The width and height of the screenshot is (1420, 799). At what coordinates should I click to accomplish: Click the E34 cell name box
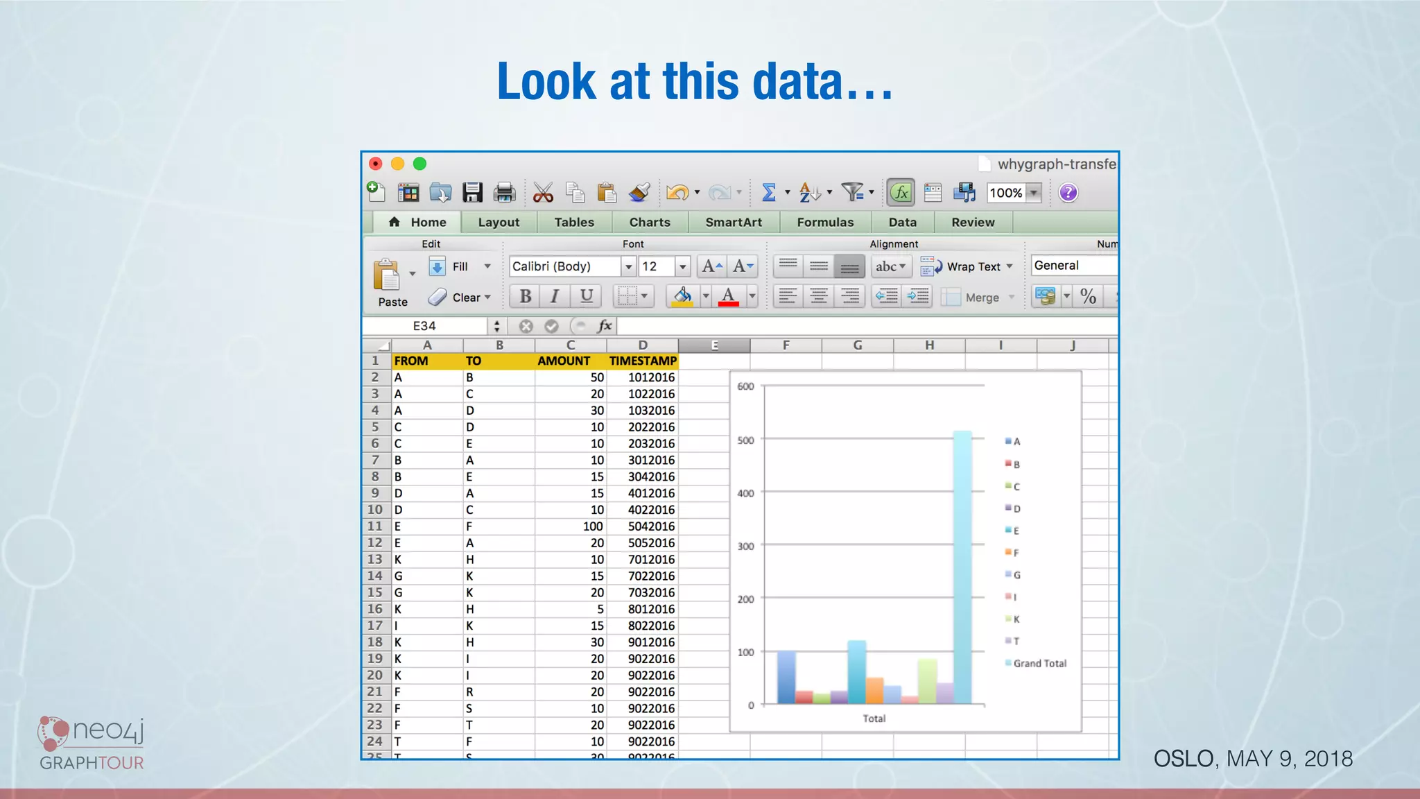(x=424, y=326)
